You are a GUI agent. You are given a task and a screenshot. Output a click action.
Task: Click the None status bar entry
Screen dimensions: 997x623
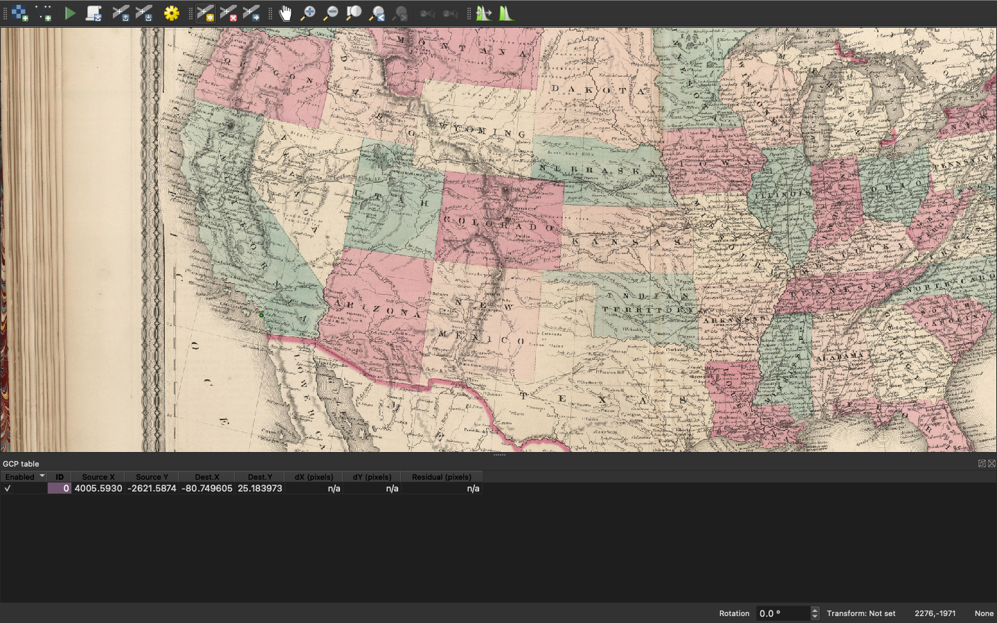[984, 613]
